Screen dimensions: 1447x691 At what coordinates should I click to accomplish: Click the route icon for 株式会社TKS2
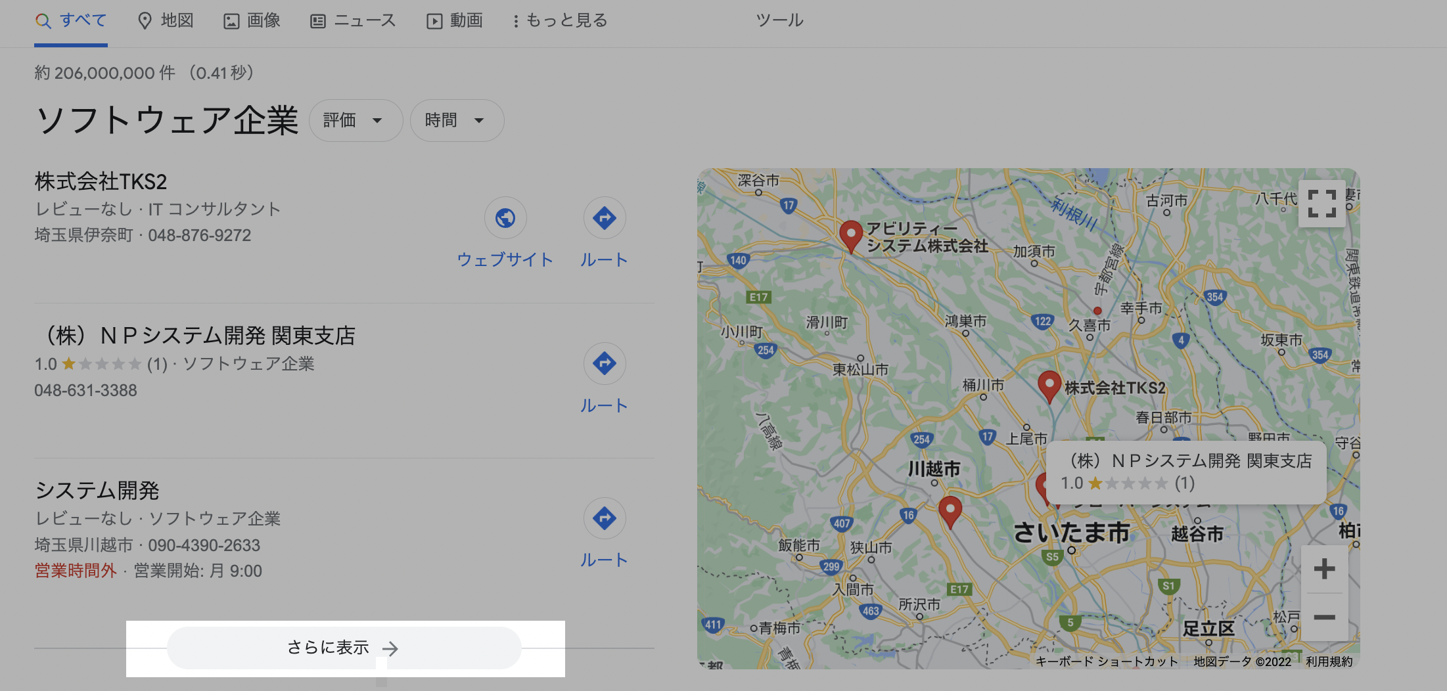pos(605,217)
